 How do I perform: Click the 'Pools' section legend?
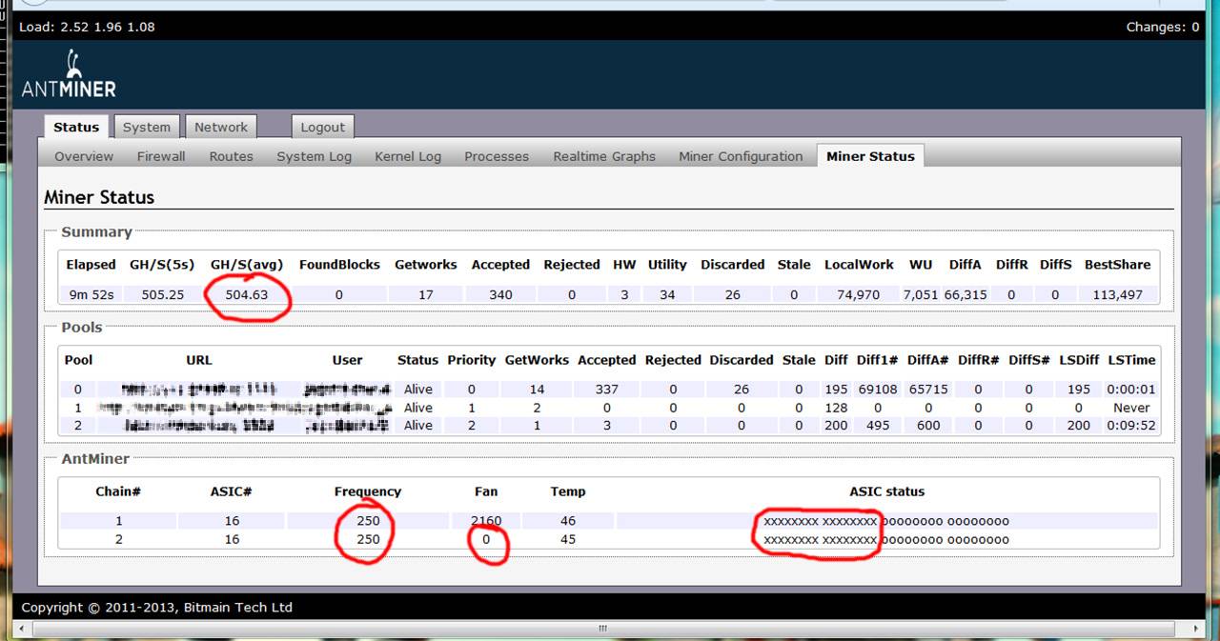(x=82, y=327)
